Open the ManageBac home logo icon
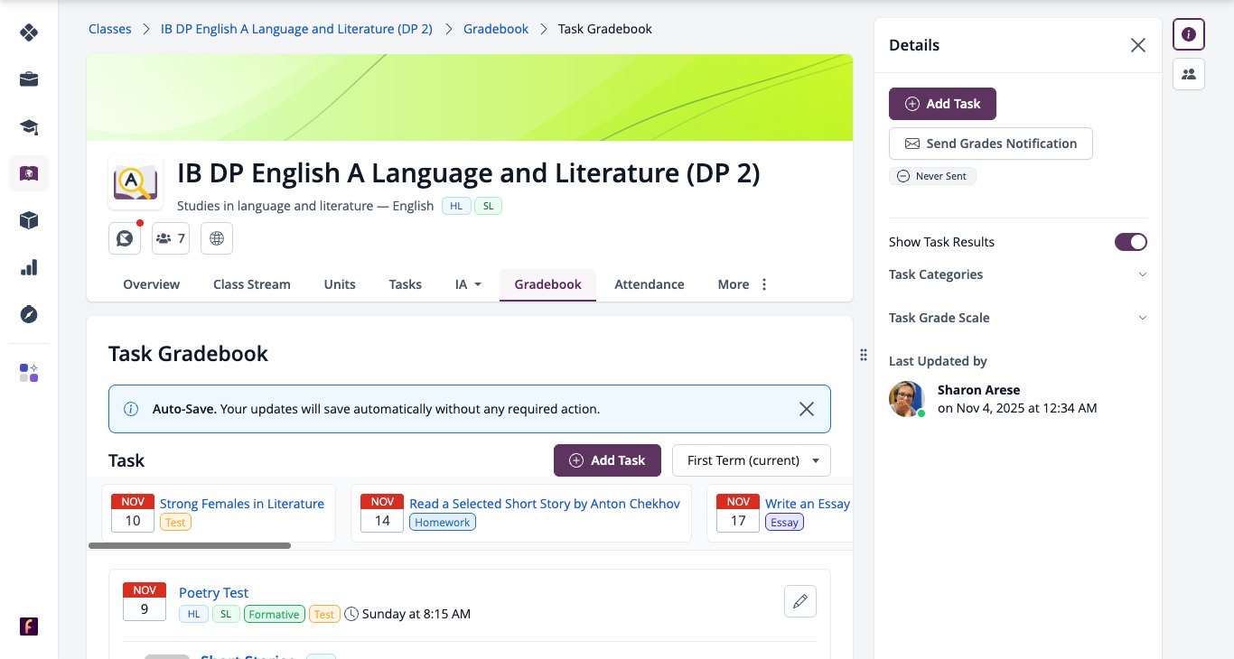This screenshot has height=659, width=1234. pos(29,32)
